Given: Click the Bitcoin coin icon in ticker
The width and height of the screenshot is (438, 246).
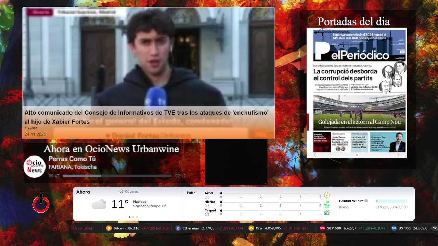Looking at the screenshot, I should [x=109, y=228].
